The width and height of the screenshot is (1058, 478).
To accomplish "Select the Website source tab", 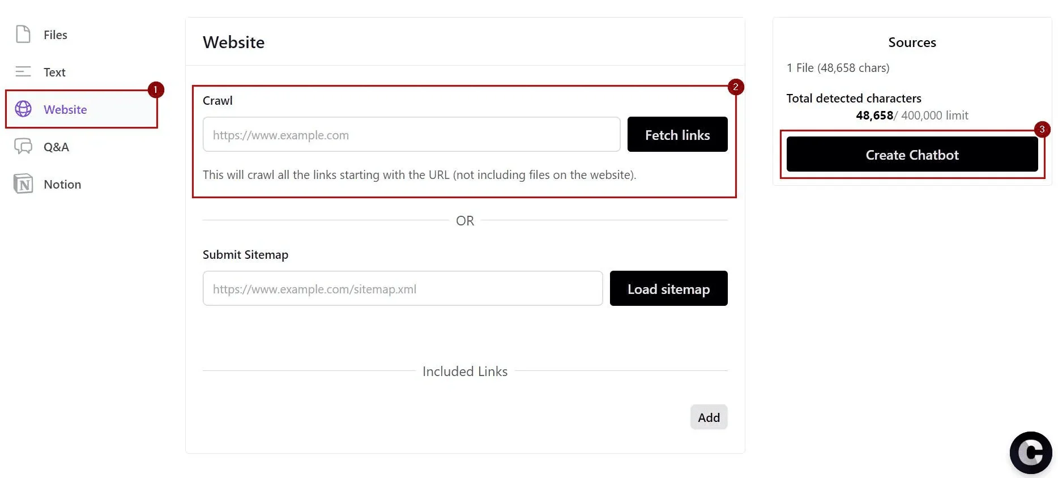I will click(x=65, y=110).
